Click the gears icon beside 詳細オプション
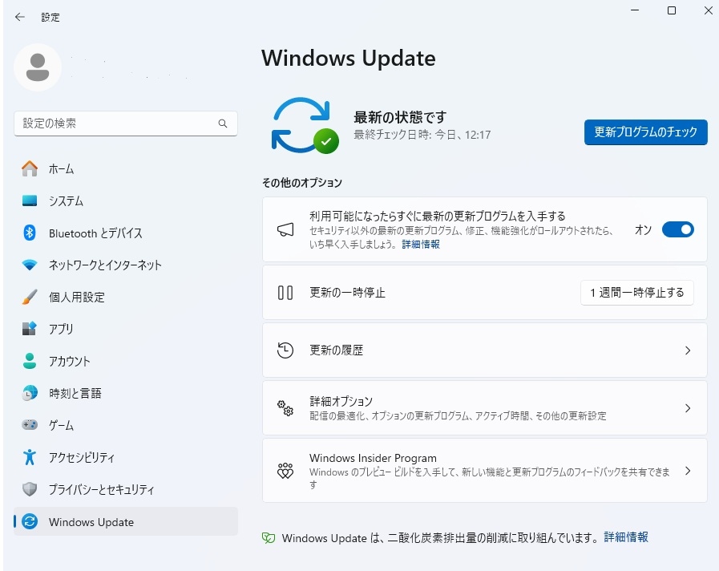 285,407
